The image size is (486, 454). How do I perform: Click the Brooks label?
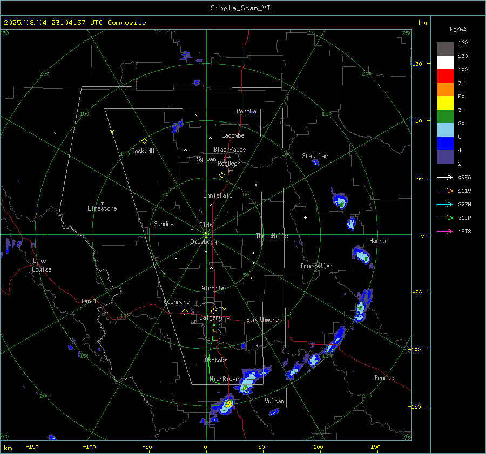coord(384,378)
